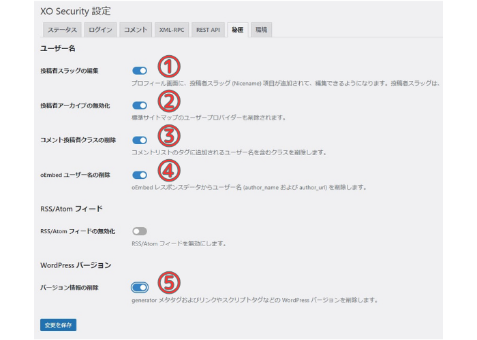Enable RSS/Atom フィードの無効化 switch

[140, 231]
